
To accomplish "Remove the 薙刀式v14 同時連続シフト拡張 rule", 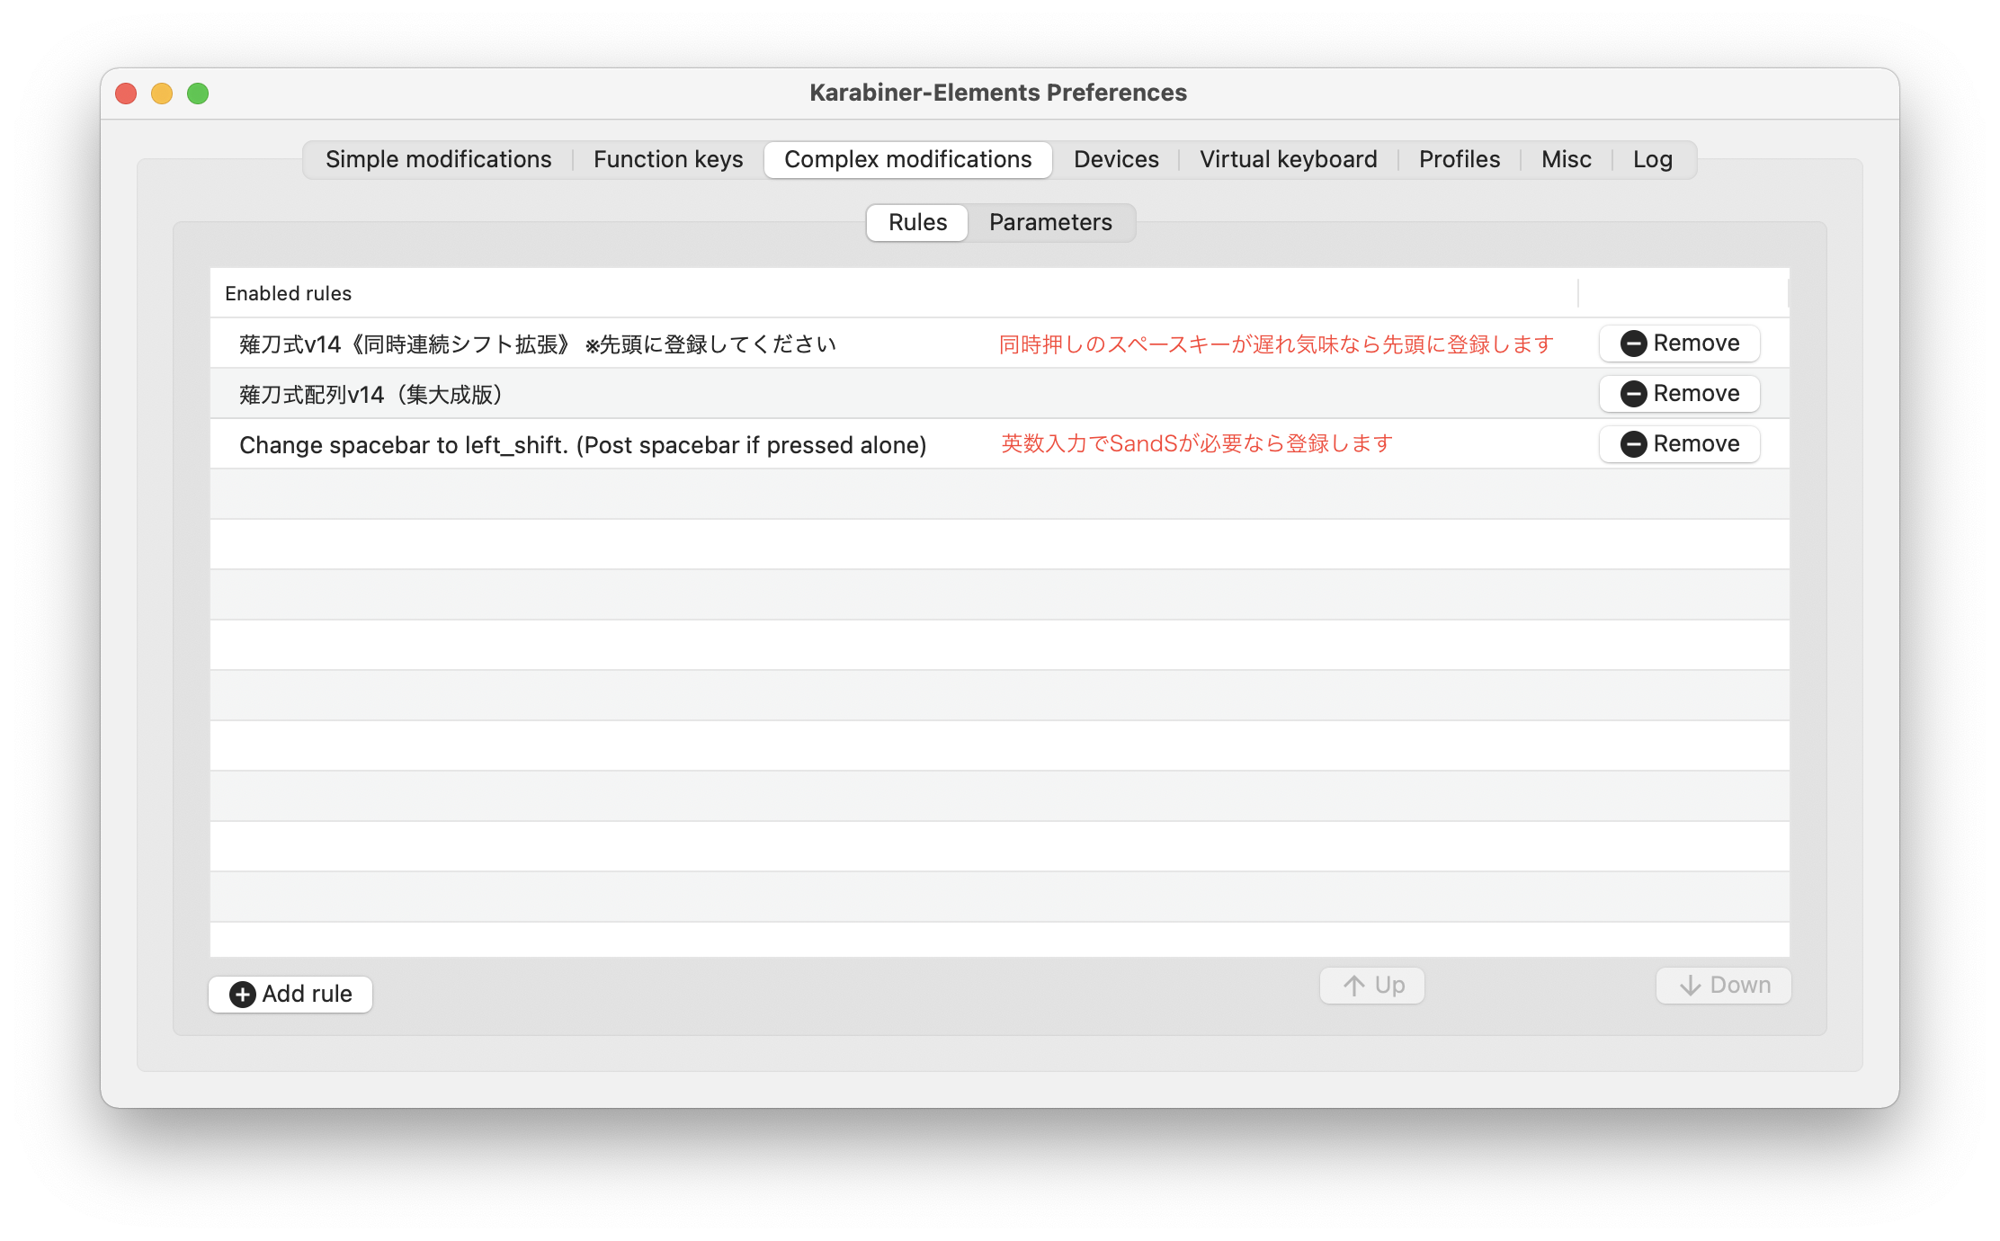I will [1679, 344].
